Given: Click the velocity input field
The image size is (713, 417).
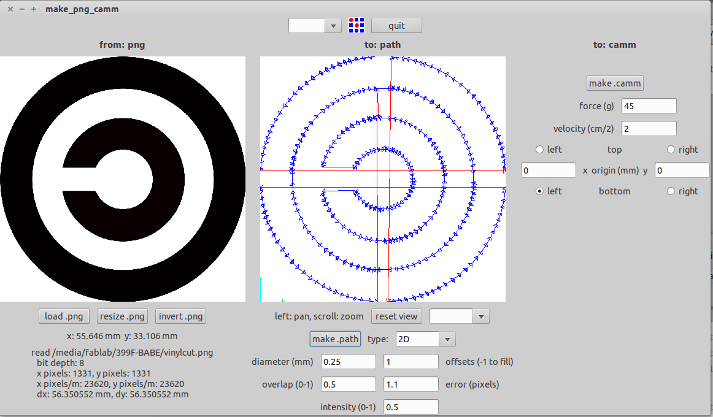Looking at the screenshot, I should [x=649, y=129].
